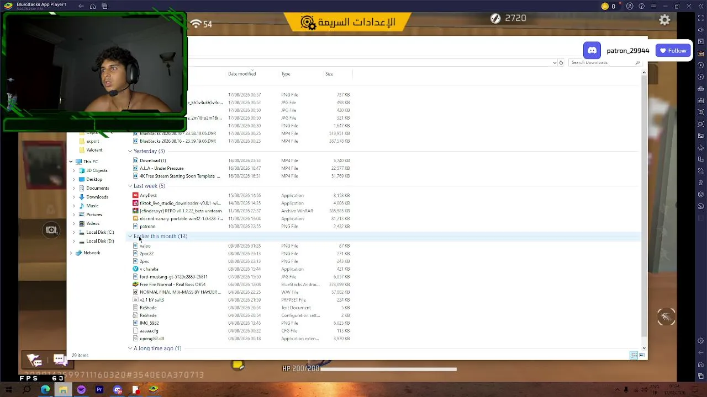Select the file 'Download (1)'

click(152, 160)
